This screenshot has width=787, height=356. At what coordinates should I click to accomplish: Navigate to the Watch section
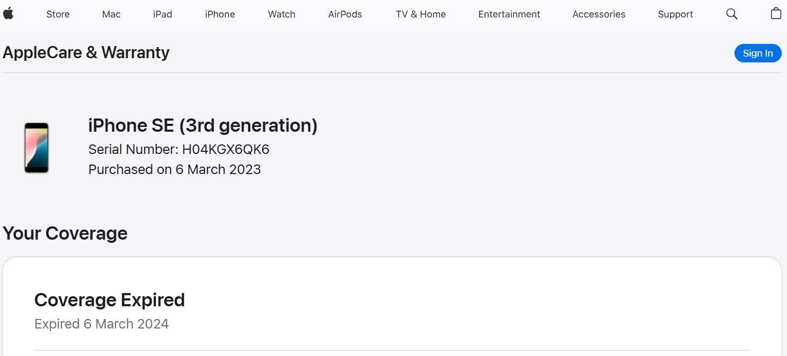(281, 14)
